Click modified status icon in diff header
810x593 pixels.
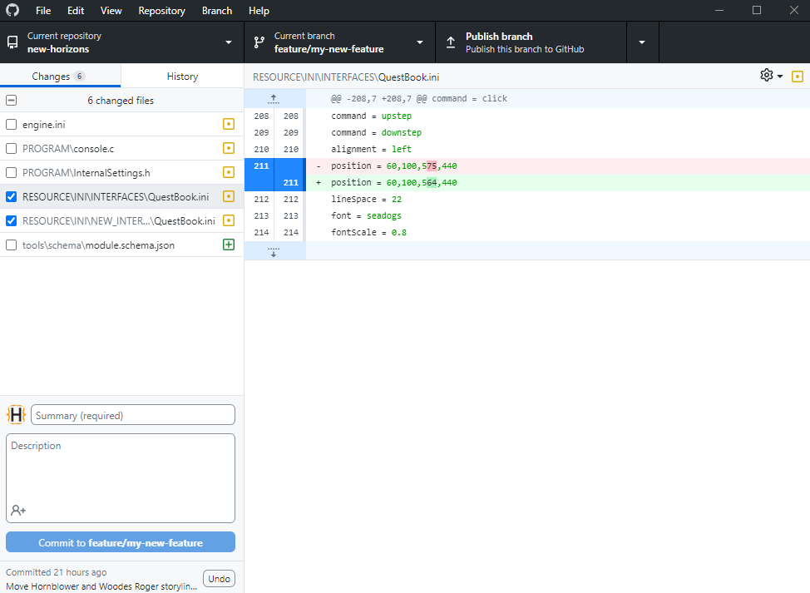797,77
